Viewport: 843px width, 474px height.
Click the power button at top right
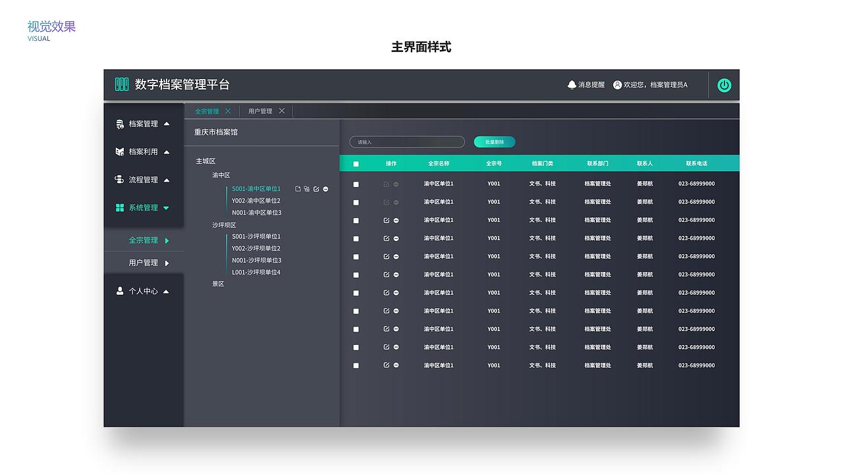pos(724,85)
